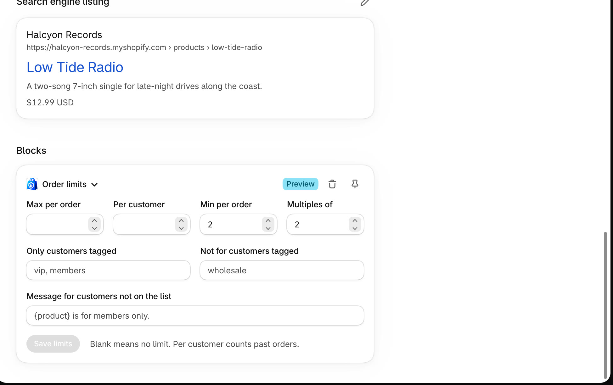Click the members-only message input field
Screen dimensions: 613x385
point(195,315)
